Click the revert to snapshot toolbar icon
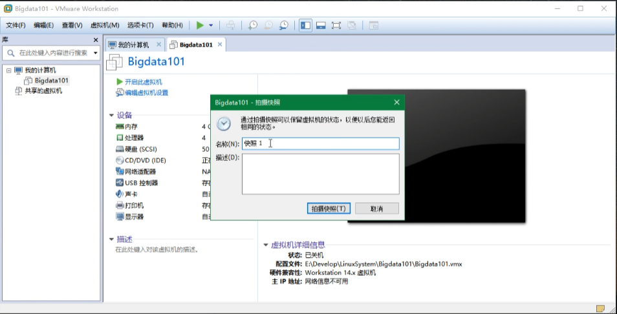This screenshot has height=314, width=617. (x=268, y=26)
